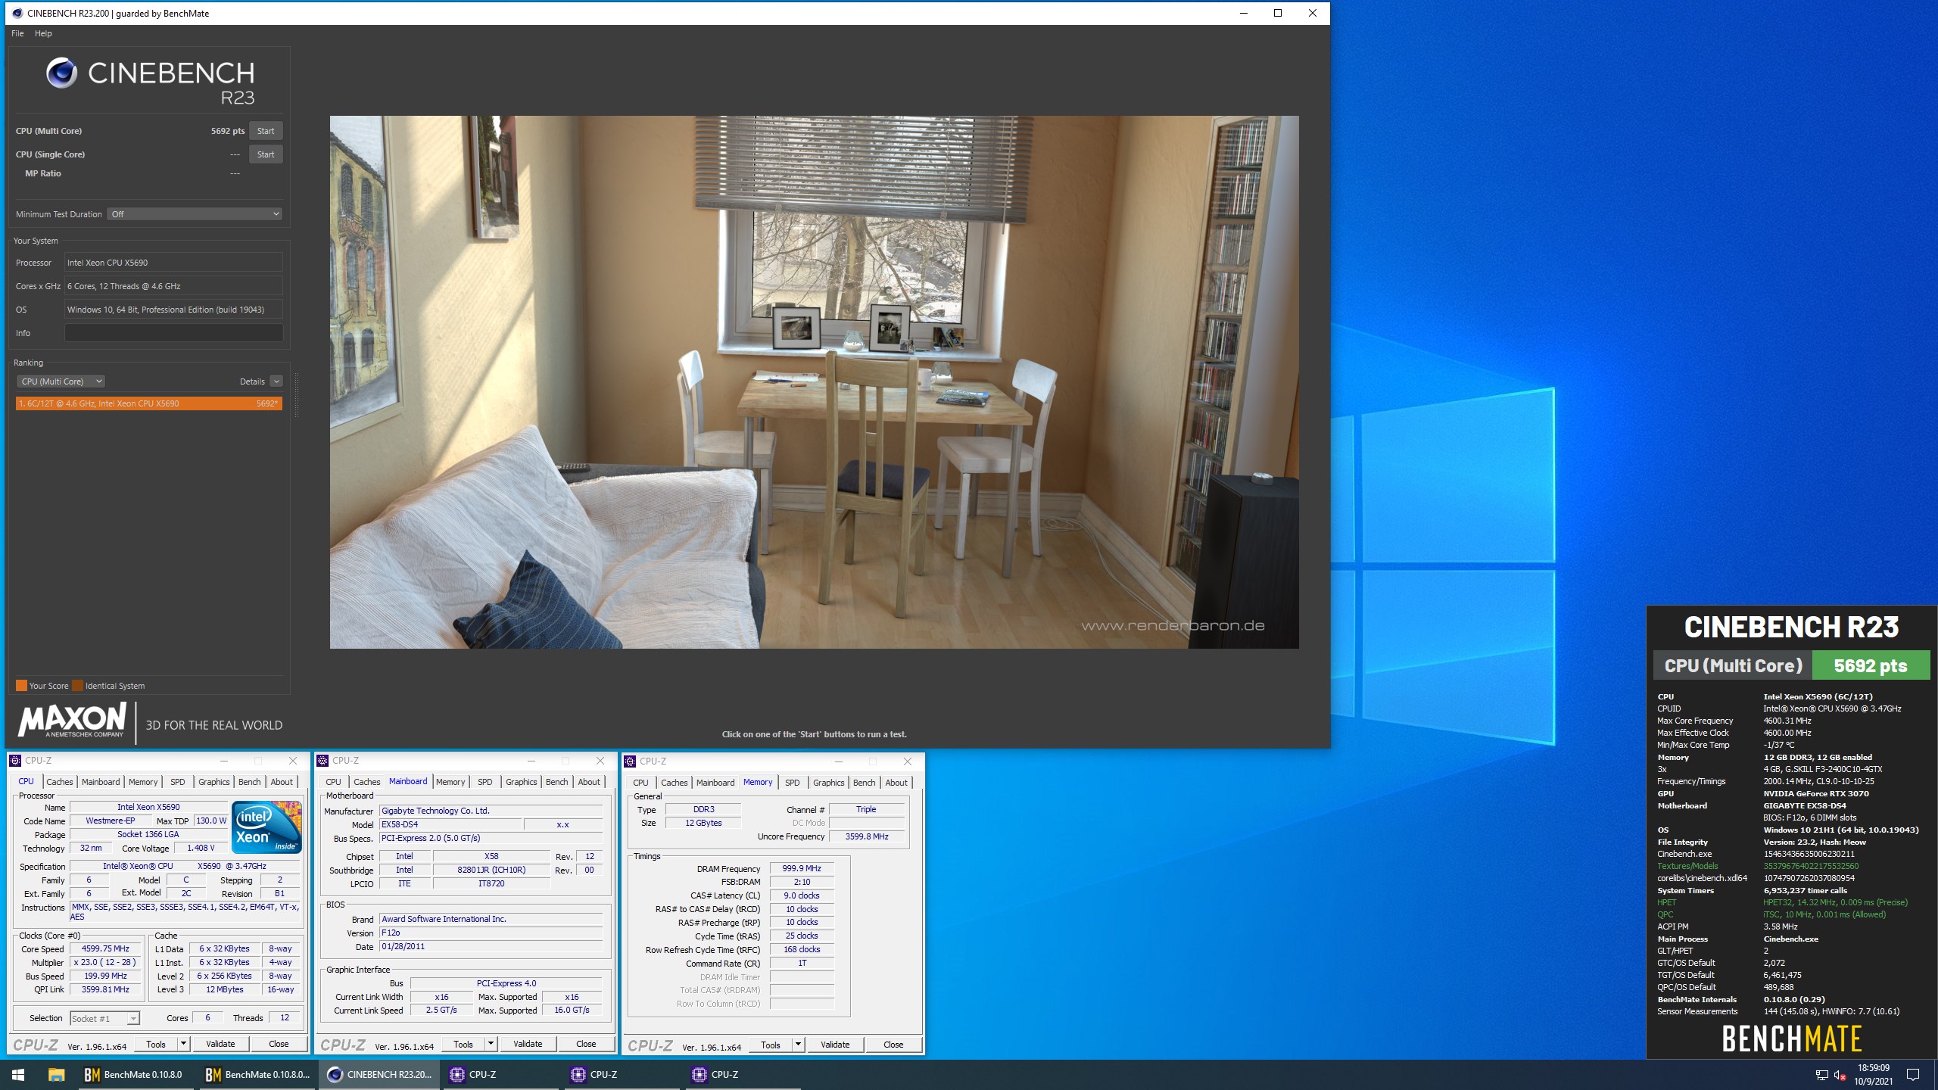Focus the CINEBENCH R23.20 taskbar button
1938x1090 pixels.
tap(379, 1074)
